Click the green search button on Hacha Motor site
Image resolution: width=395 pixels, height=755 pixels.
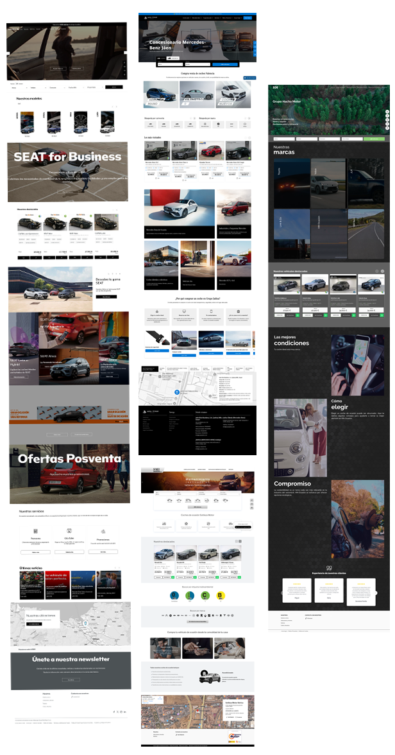pyautogui.click(x=376, y=139)
